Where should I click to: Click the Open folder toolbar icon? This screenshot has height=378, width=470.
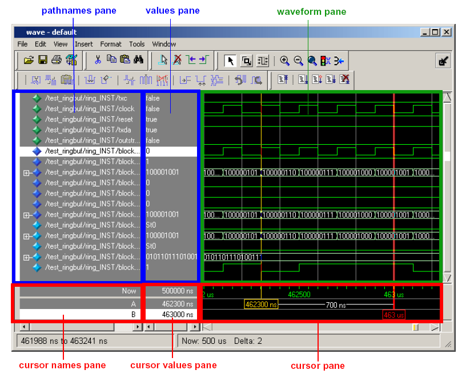pyautogui.click(x=29, y=60)
